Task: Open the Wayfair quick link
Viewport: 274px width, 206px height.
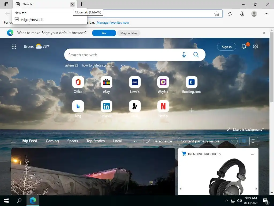Action: (x=163, y=85)
